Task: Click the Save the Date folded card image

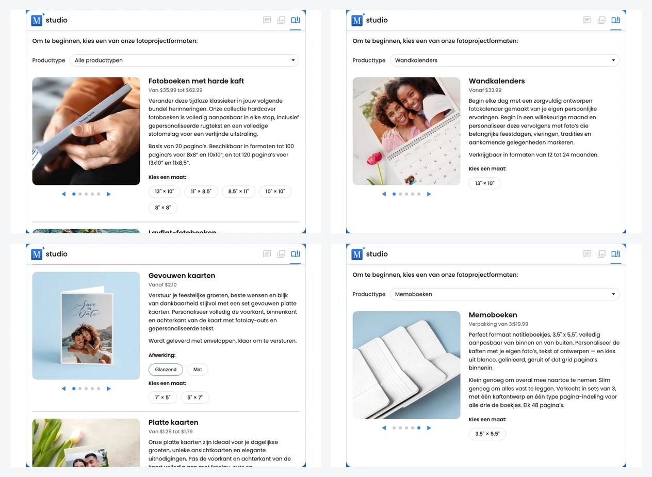Action: [86, 326]
